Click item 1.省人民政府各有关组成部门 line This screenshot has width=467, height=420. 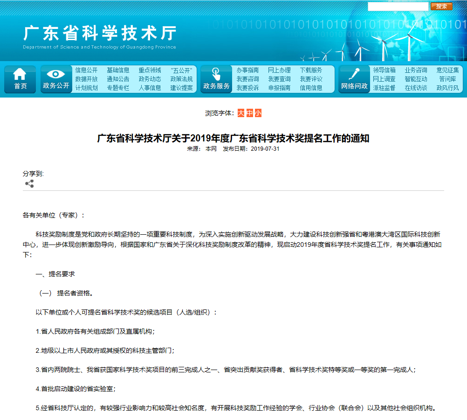[x=95, y=331]
